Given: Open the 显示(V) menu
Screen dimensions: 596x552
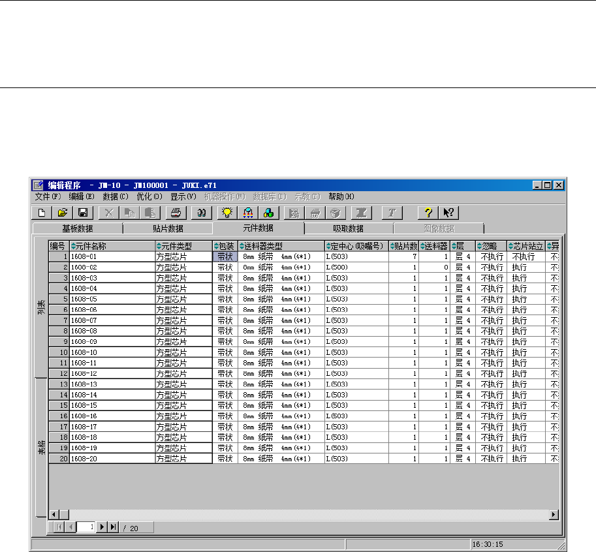Looking at the screenshot, I should tap(183, 197).
